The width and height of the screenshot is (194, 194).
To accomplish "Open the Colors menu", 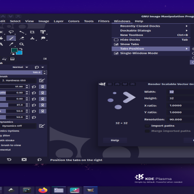I will 74,21.
